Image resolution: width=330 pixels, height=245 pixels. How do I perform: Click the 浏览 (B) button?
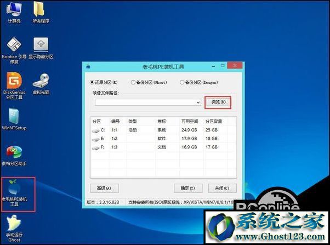pyautogui.click(x=218, y=102)
